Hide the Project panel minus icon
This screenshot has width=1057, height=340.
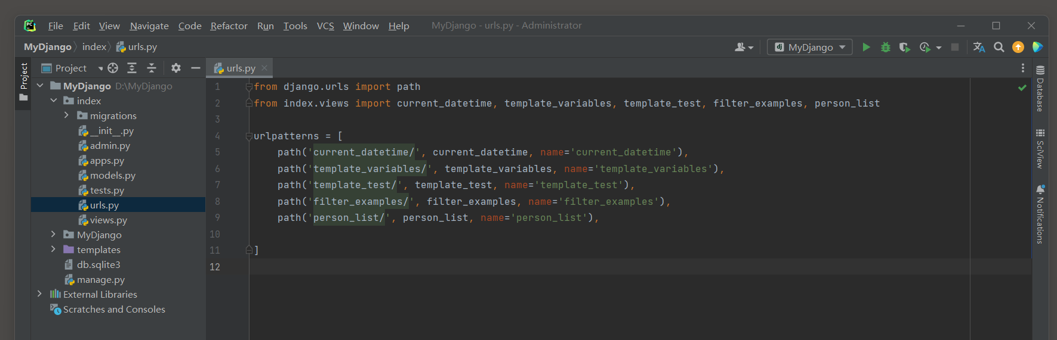click(195, 68)
